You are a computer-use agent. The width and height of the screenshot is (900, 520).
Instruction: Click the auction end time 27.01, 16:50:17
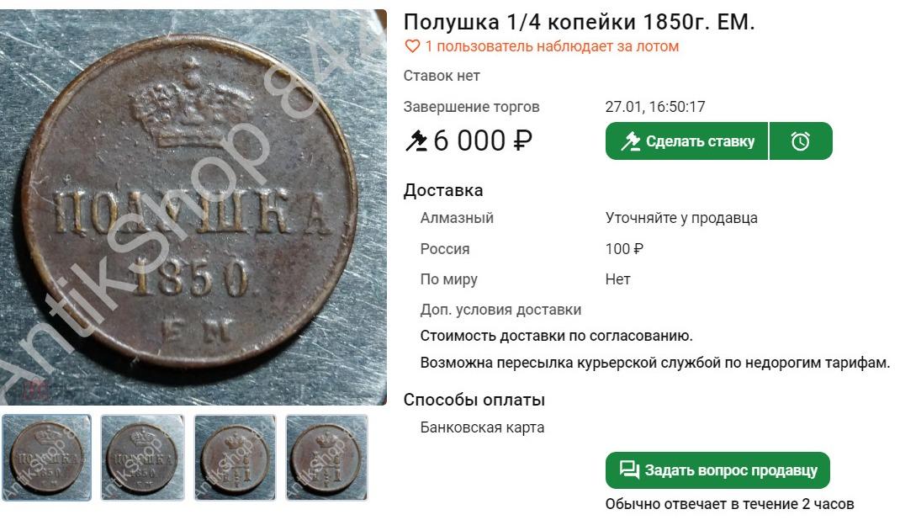click(655, 107)
